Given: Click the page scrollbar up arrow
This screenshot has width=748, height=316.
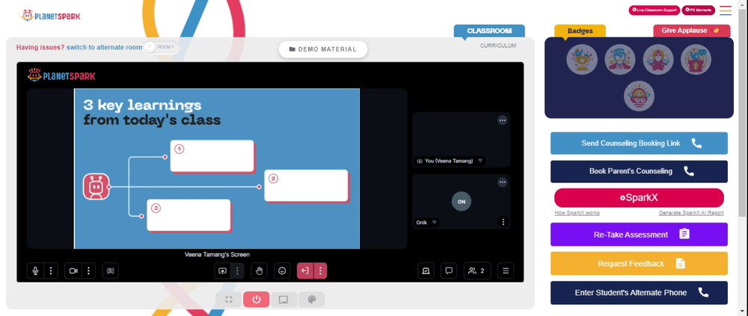Looking at the screenshot, I should click(x=744, y=4).
